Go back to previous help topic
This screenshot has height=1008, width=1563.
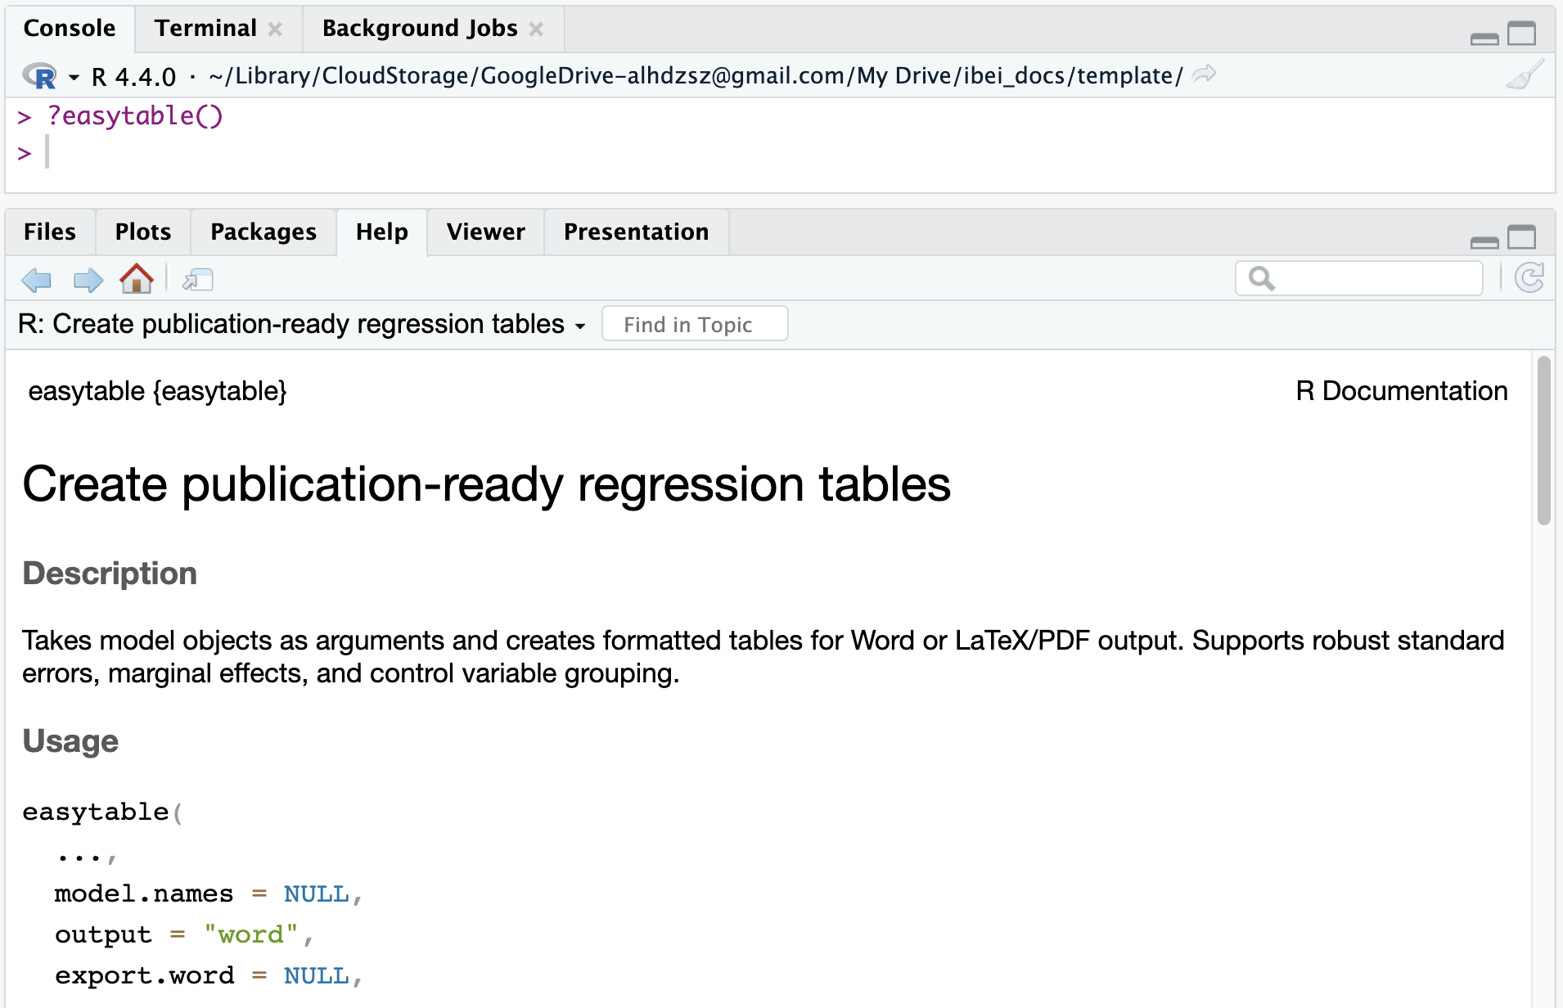37,280
